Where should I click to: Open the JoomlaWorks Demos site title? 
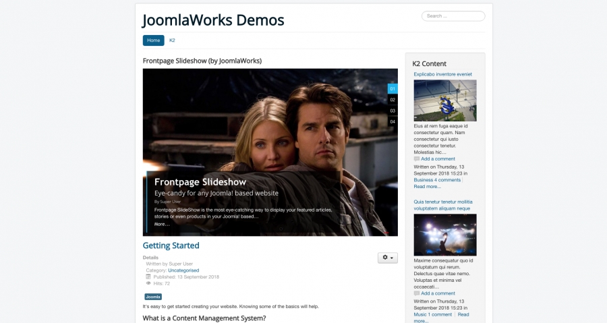(213, 20)
